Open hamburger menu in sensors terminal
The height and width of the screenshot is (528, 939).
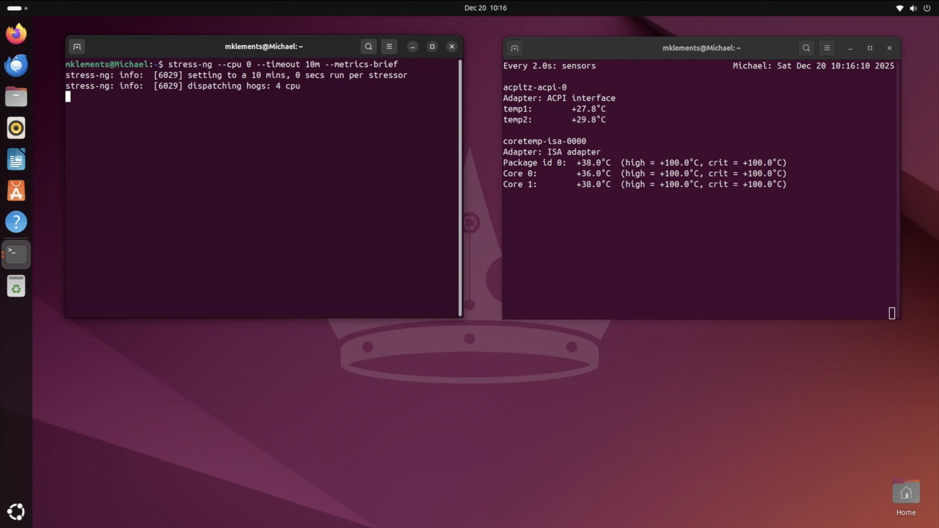point(826,48)
